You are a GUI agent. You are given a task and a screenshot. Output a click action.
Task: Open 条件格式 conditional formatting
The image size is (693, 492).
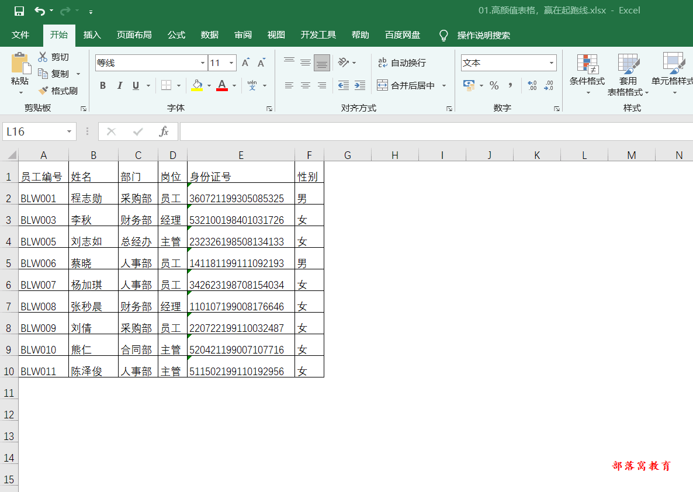point(587,74)
